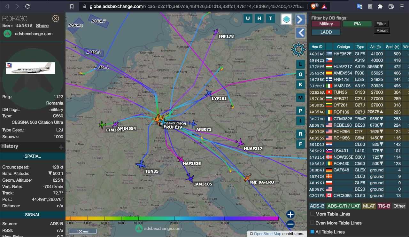The height and width of the screenshot is (237, 409).
Task: Filter by Military DB flag
Action: pyautogui.click(x=326, y=24)
